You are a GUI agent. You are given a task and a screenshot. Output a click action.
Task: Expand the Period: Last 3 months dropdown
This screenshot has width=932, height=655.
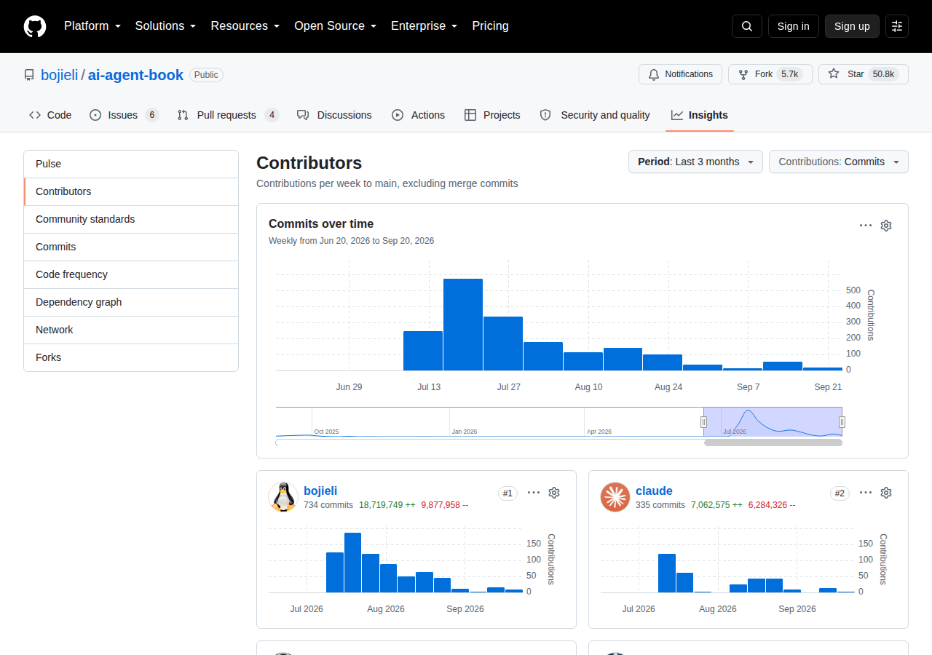(695, 162)
